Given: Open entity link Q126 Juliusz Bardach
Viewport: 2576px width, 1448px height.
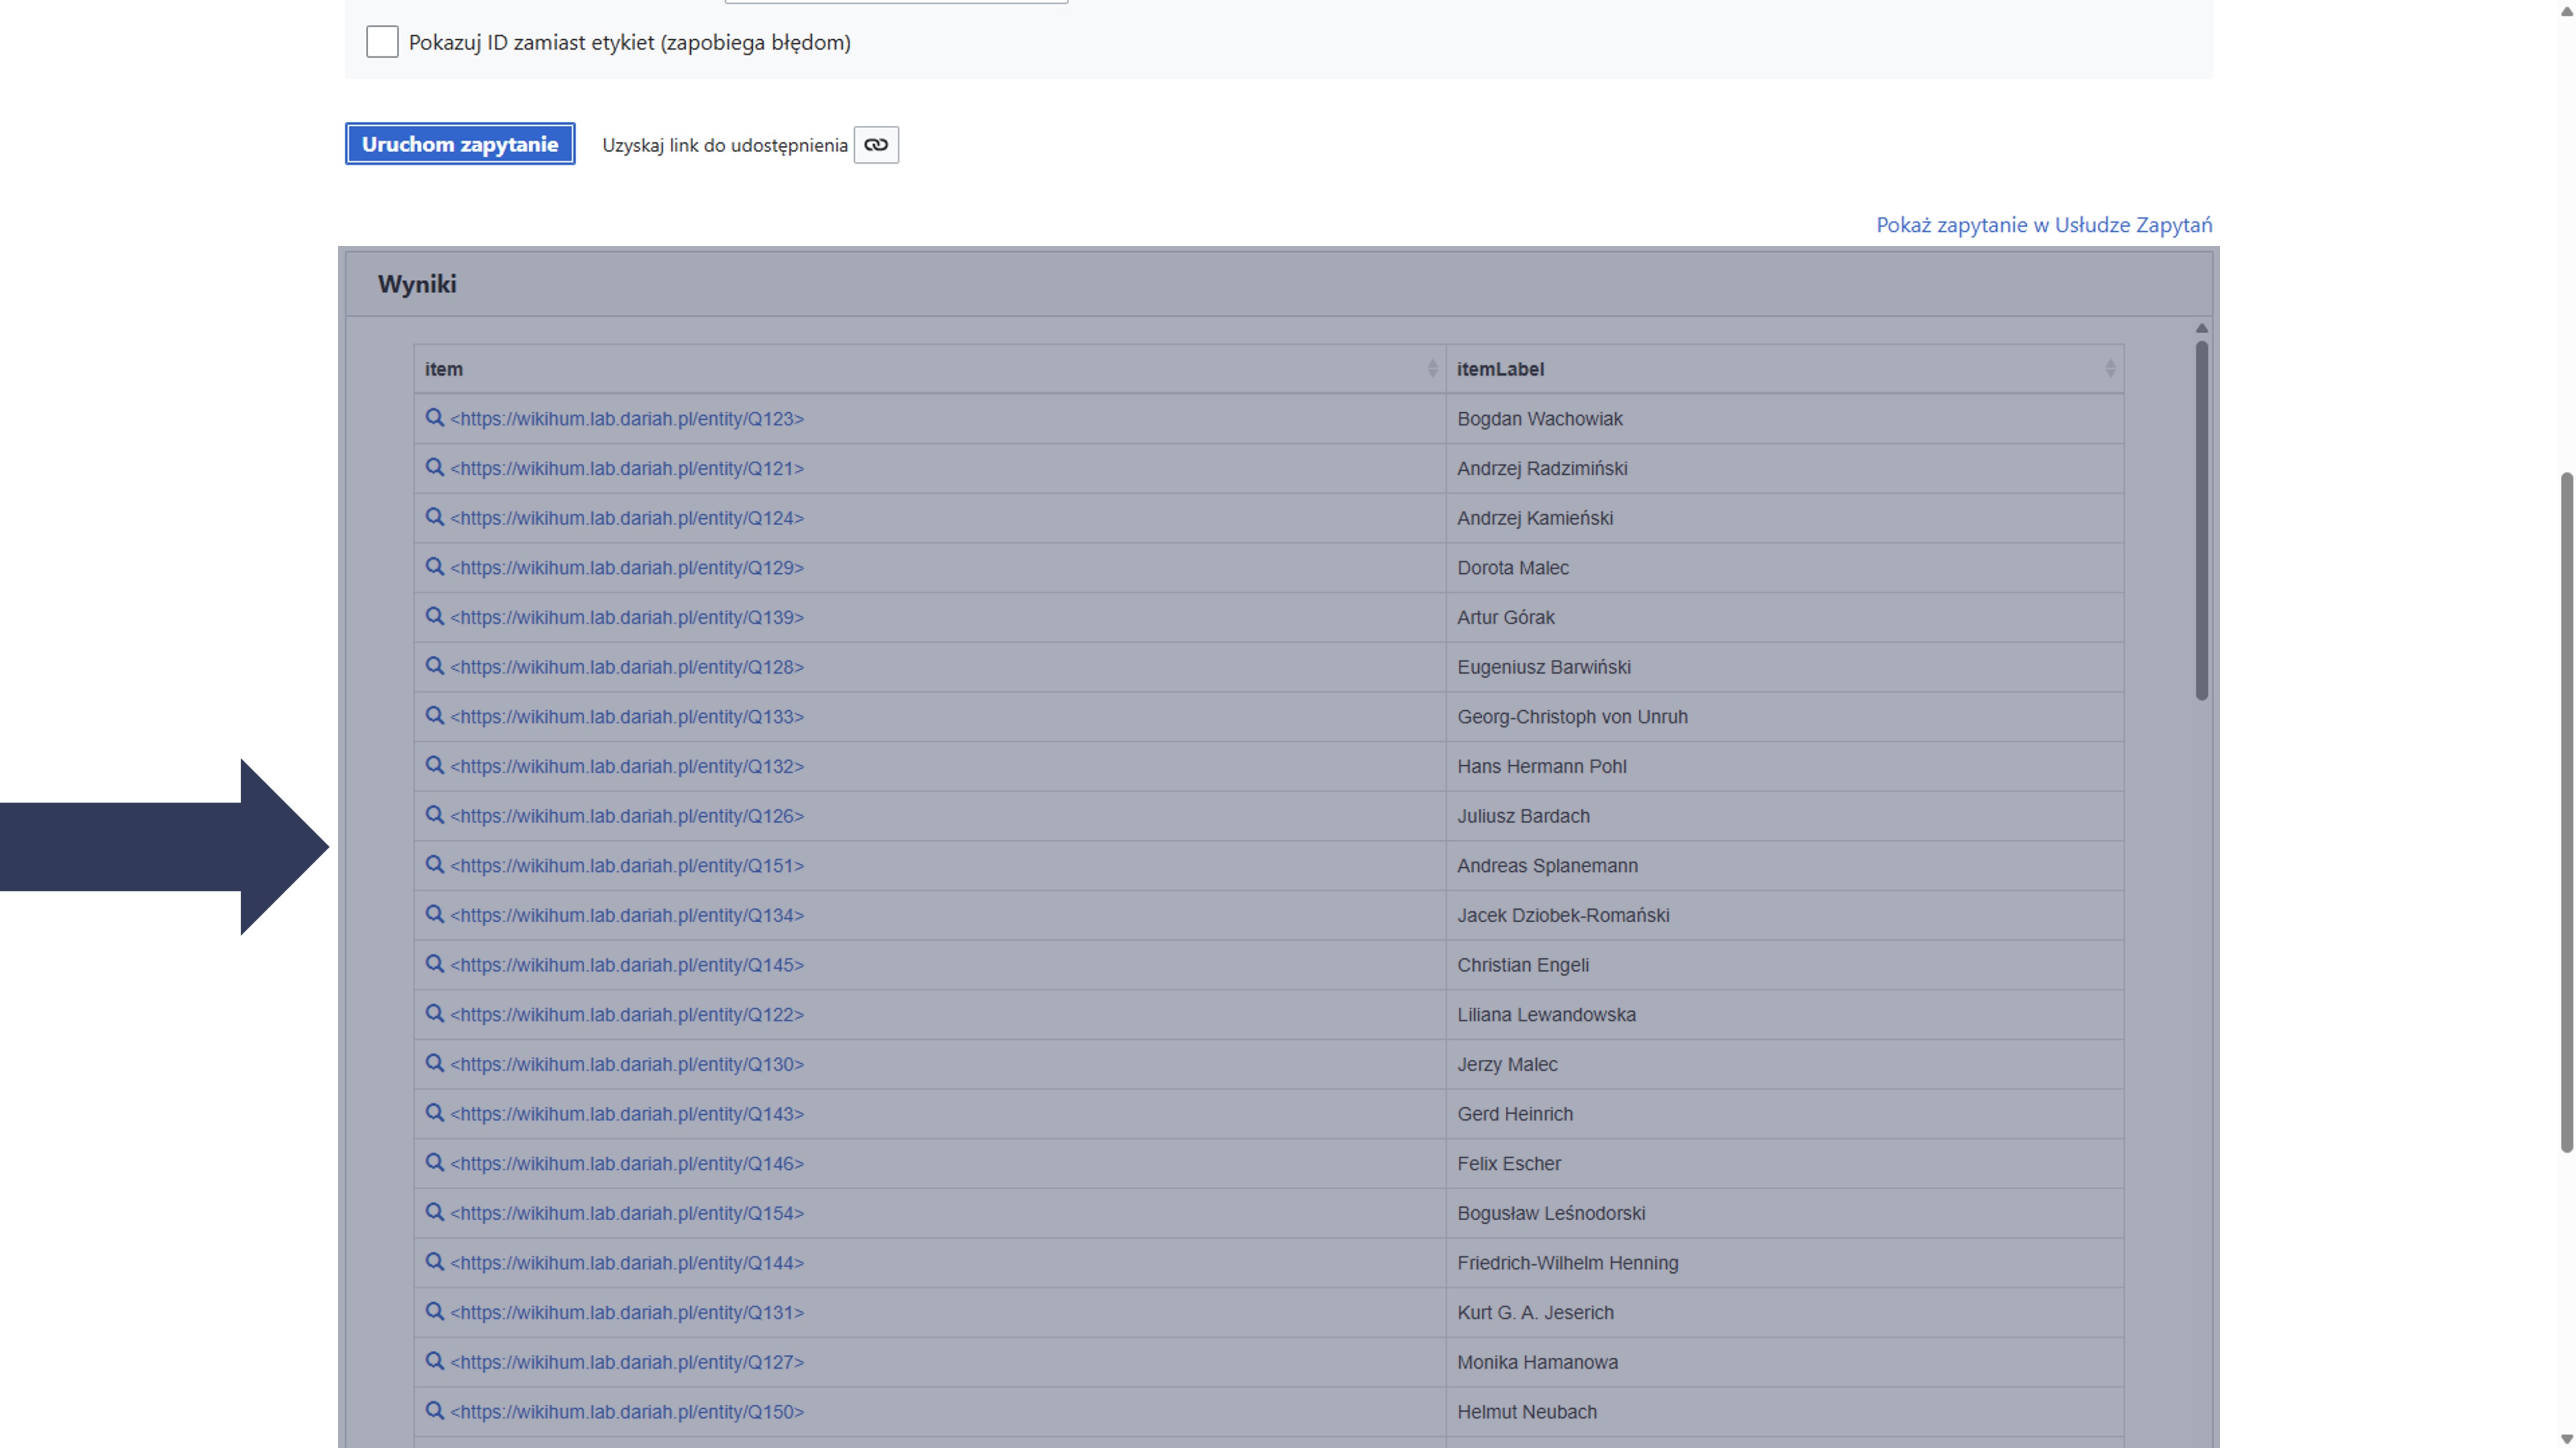Looking at the screenshot, I should click(627, 816).
